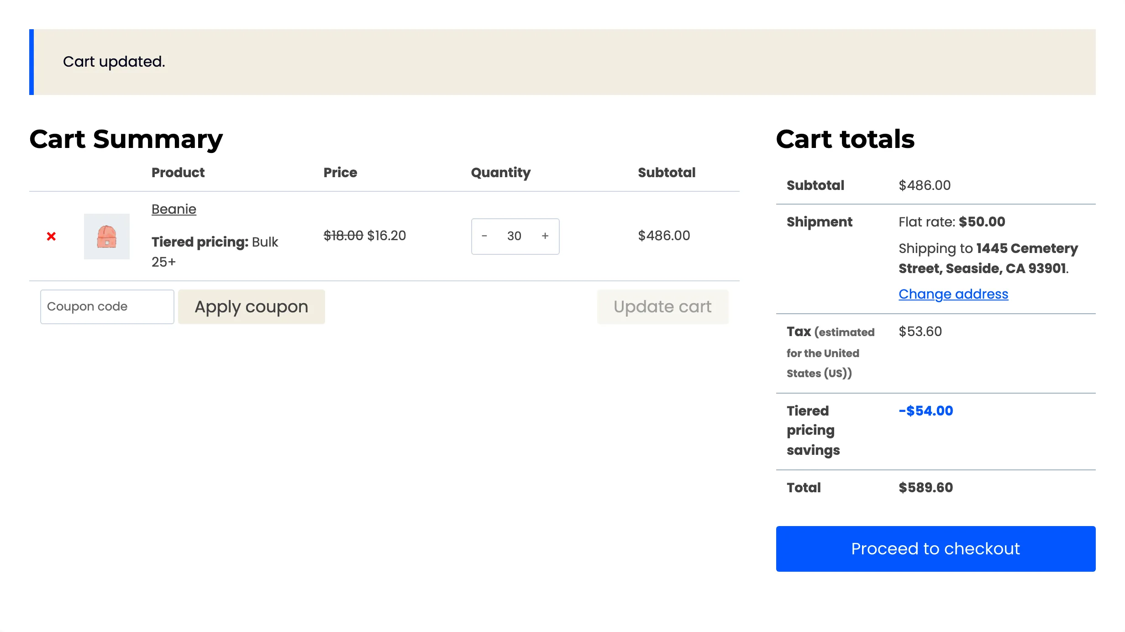
Task: Select the discounted $16.20 price
Action: pos(387,236)
